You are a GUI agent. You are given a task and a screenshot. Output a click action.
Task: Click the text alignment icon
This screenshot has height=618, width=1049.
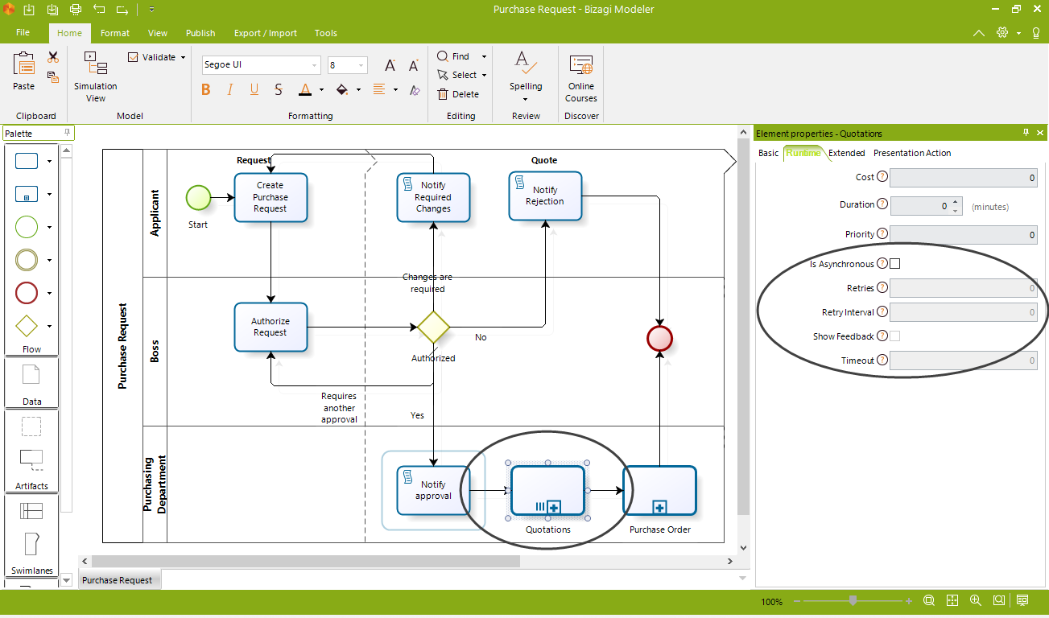pyautogui.click(x=379, y=89)
